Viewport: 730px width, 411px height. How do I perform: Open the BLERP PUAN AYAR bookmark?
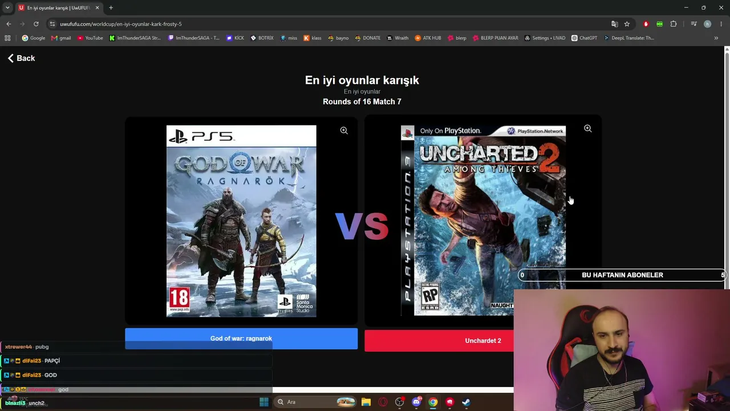495,38
